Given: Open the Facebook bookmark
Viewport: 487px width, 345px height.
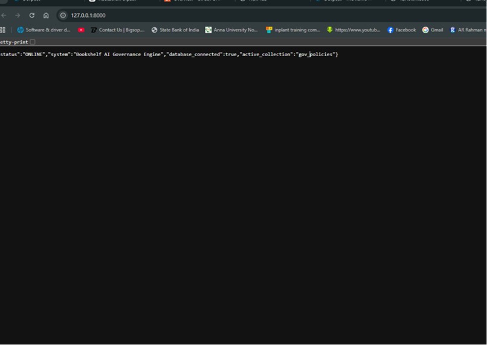Looking at the screenshot, I should (x=402, y=30).
